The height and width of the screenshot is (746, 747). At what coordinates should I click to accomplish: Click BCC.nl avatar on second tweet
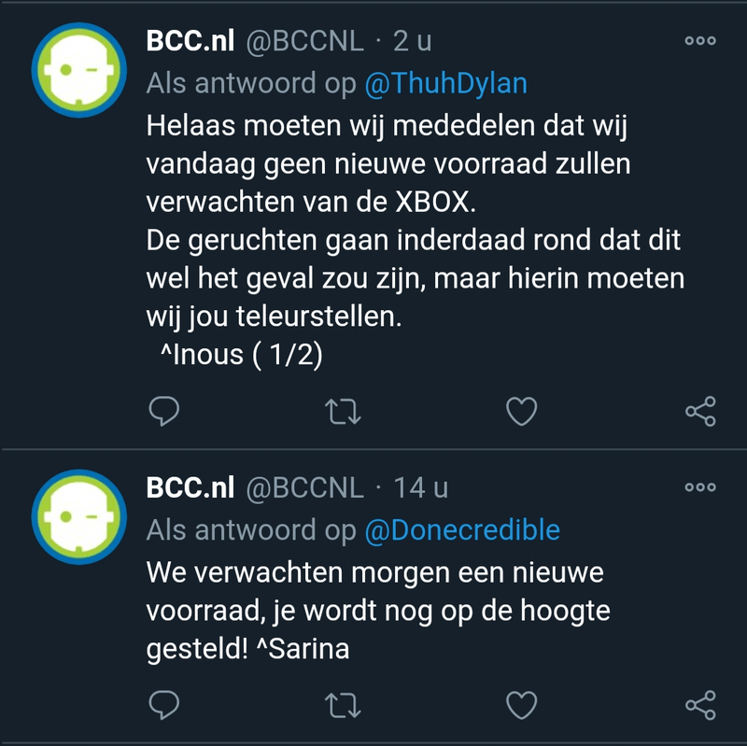coord(78,515)
